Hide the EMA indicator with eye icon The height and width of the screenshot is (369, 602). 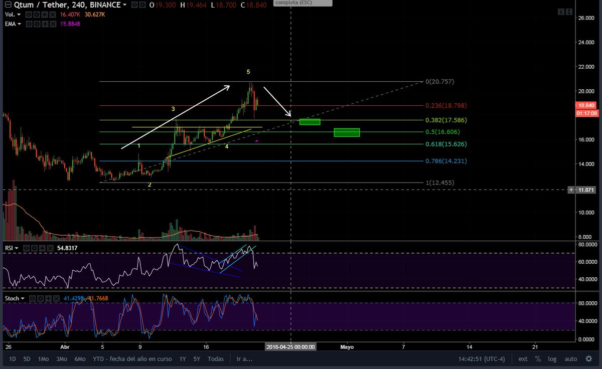pyautogui.click(x=29, y=24)
